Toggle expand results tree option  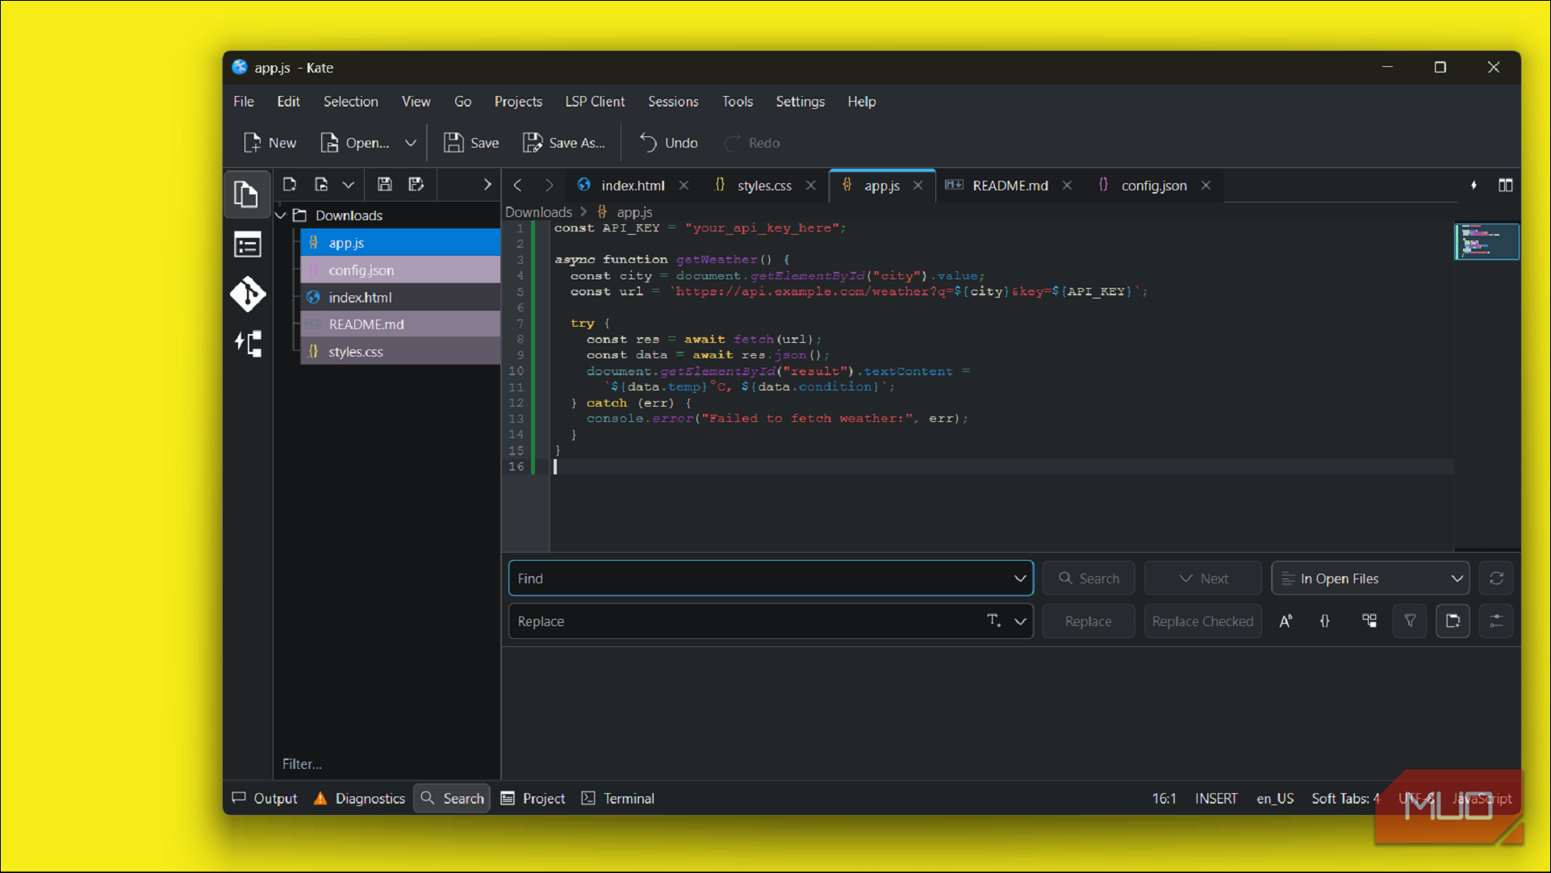1369,621
